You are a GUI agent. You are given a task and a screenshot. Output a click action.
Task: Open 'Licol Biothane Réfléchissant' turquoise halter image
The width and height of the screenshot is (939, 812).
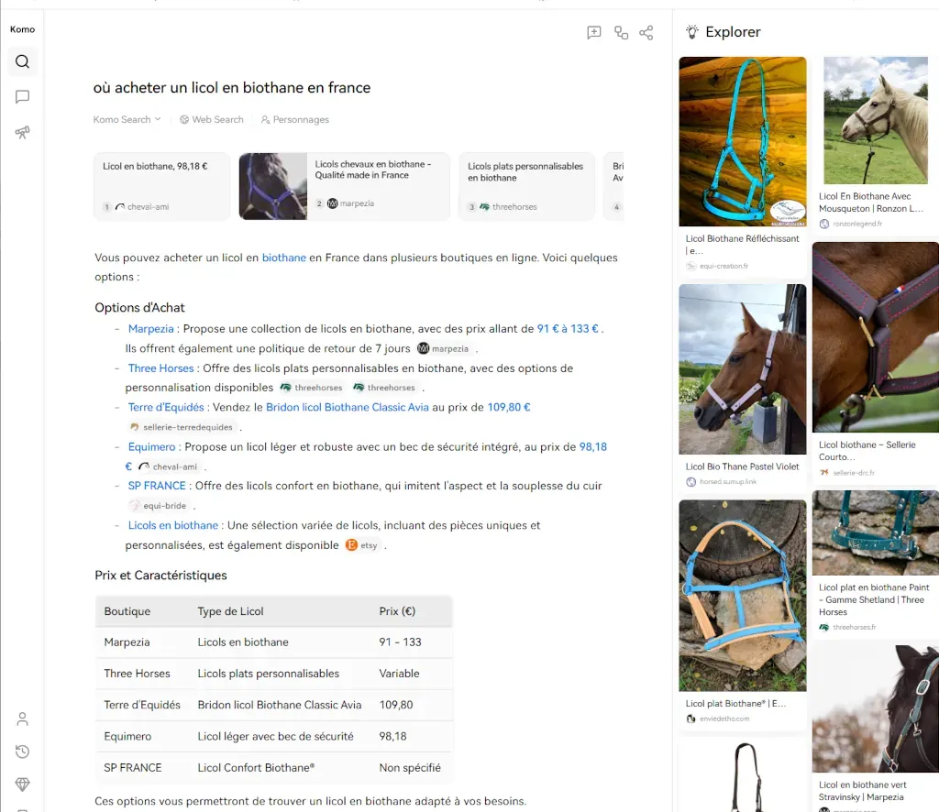click(743, 141)
